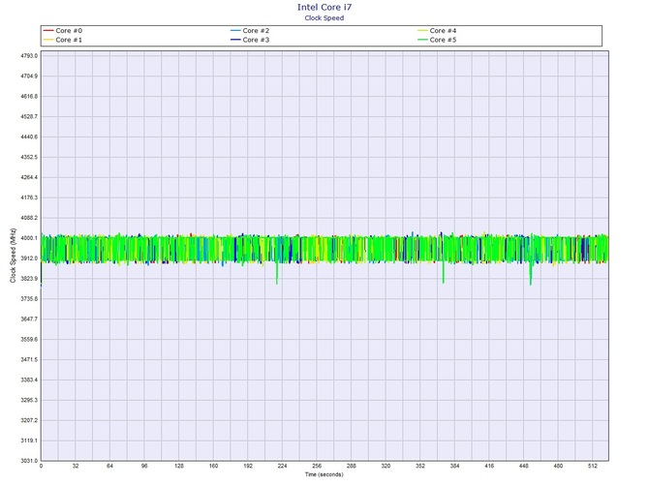Click the Core #0 legend entry
This screenshot has height=486, width=649.
click(x=63, y=31)
